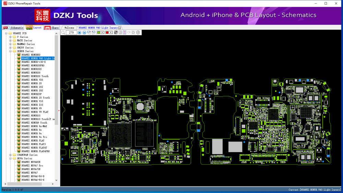This screenshot has width=343, height=193.
Task: Expand the MATE Series folder
Action: point(10,41)
